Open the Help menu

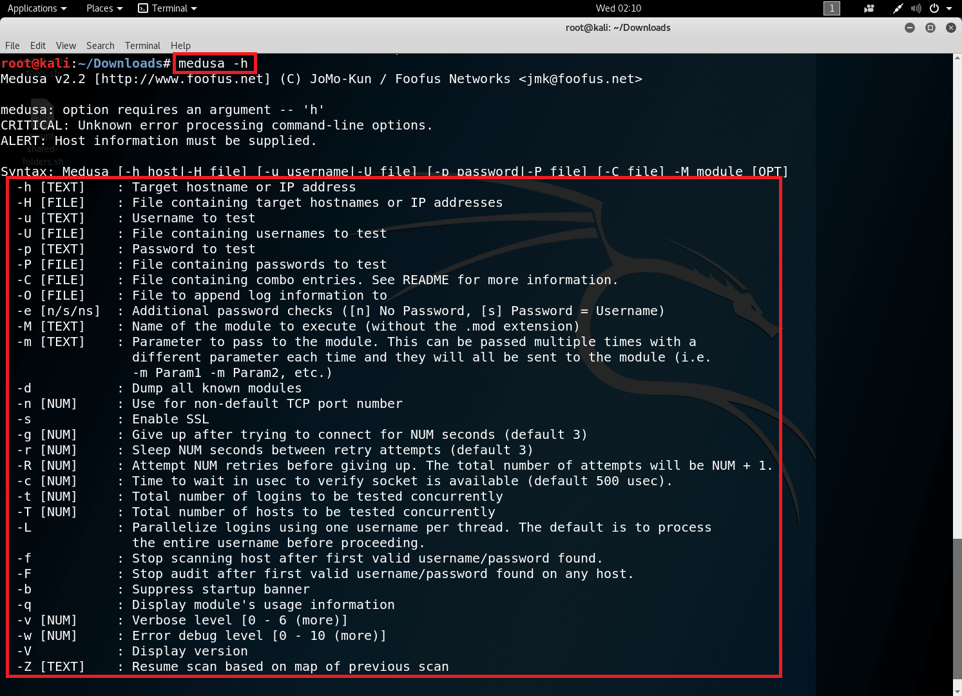coord(180,46)
